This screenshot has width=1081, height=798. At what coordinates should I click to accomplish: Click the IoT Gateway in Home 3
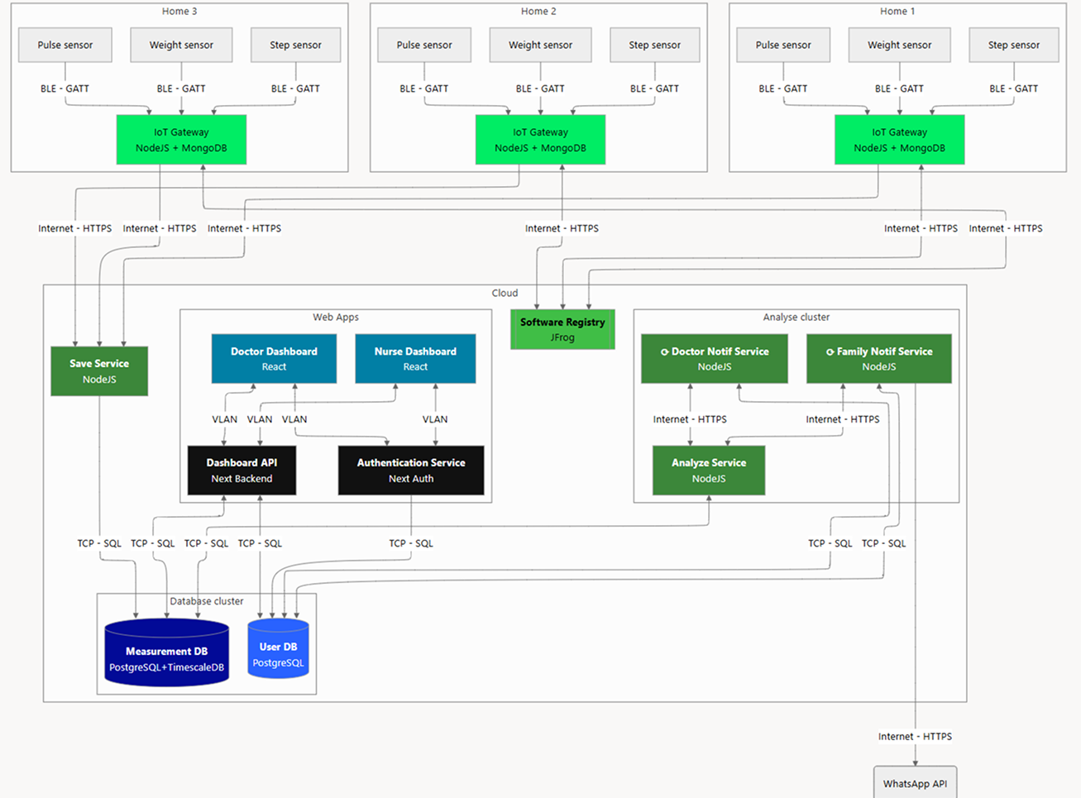click(181, 140)
